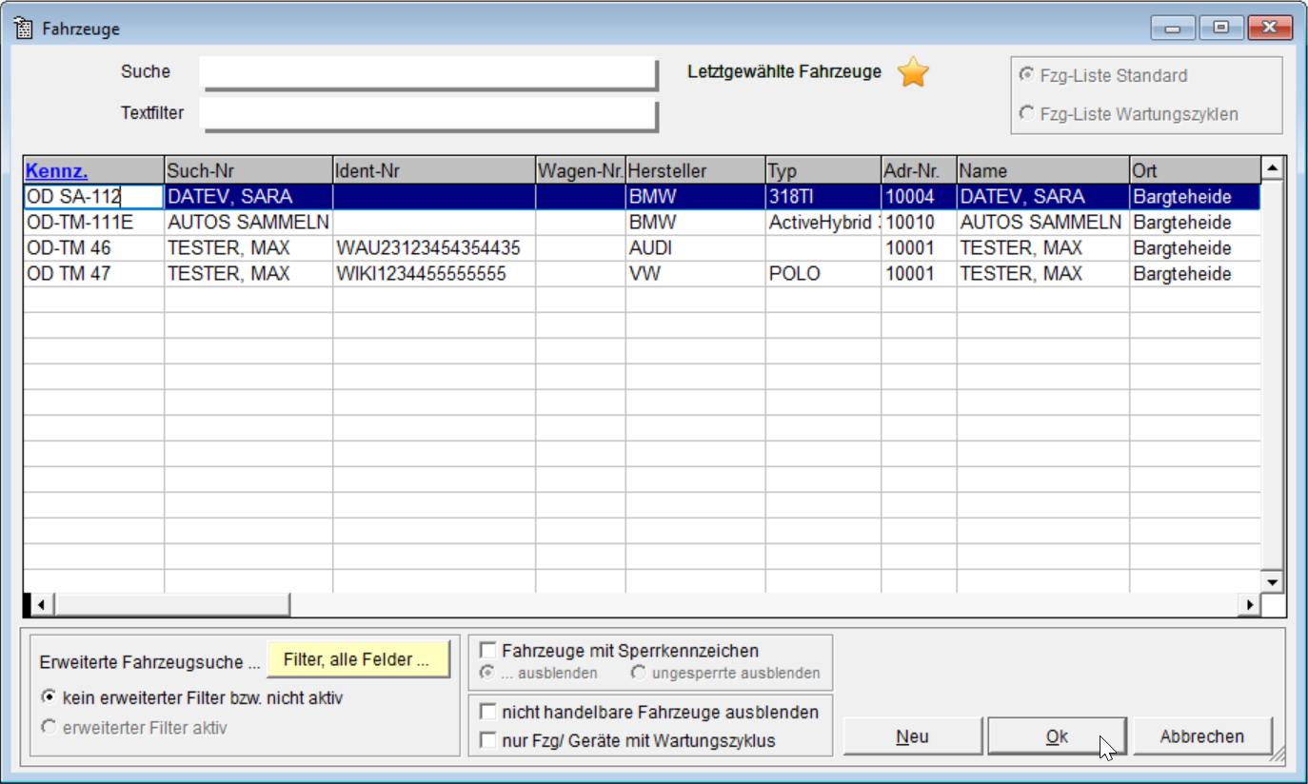Click the Adr-Nr. column header
This screenshot has height=784, width=1308.
tap(920, 171)
